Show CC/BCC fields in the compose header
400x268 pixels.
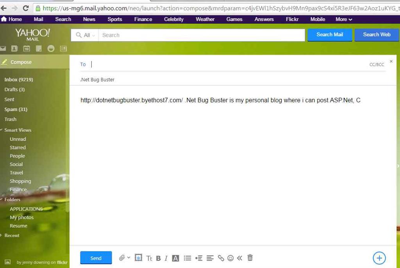(x=376, y=64)
